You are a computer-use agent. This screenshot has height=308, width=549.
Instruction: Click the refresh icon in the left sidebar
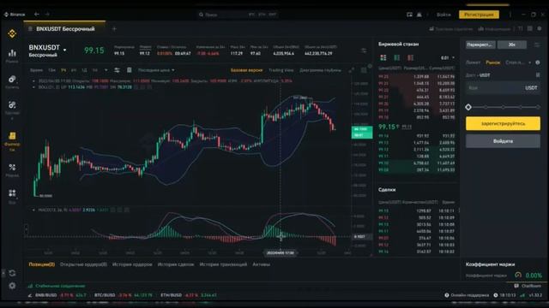[x=12, y=273]
